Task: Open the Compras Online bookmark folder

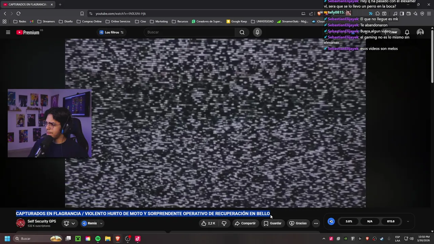Action: [89, 21]
